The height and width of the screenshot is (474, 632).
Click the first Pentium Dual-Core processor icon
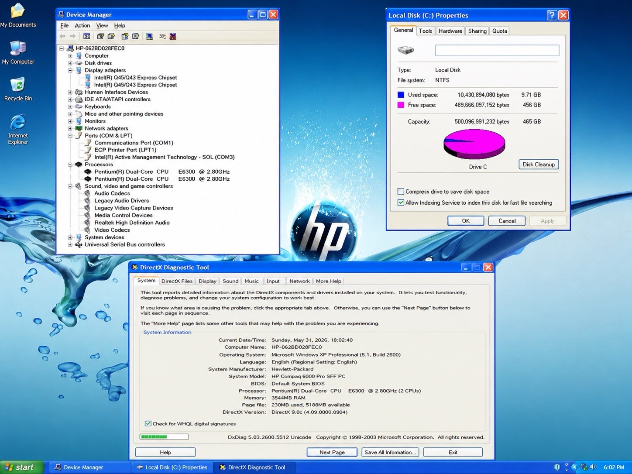click(x=88, y=172)
